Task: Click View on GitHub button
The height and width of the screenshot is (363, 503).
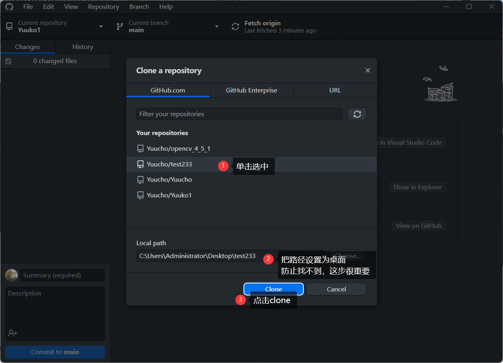Action: coord(418,226)
